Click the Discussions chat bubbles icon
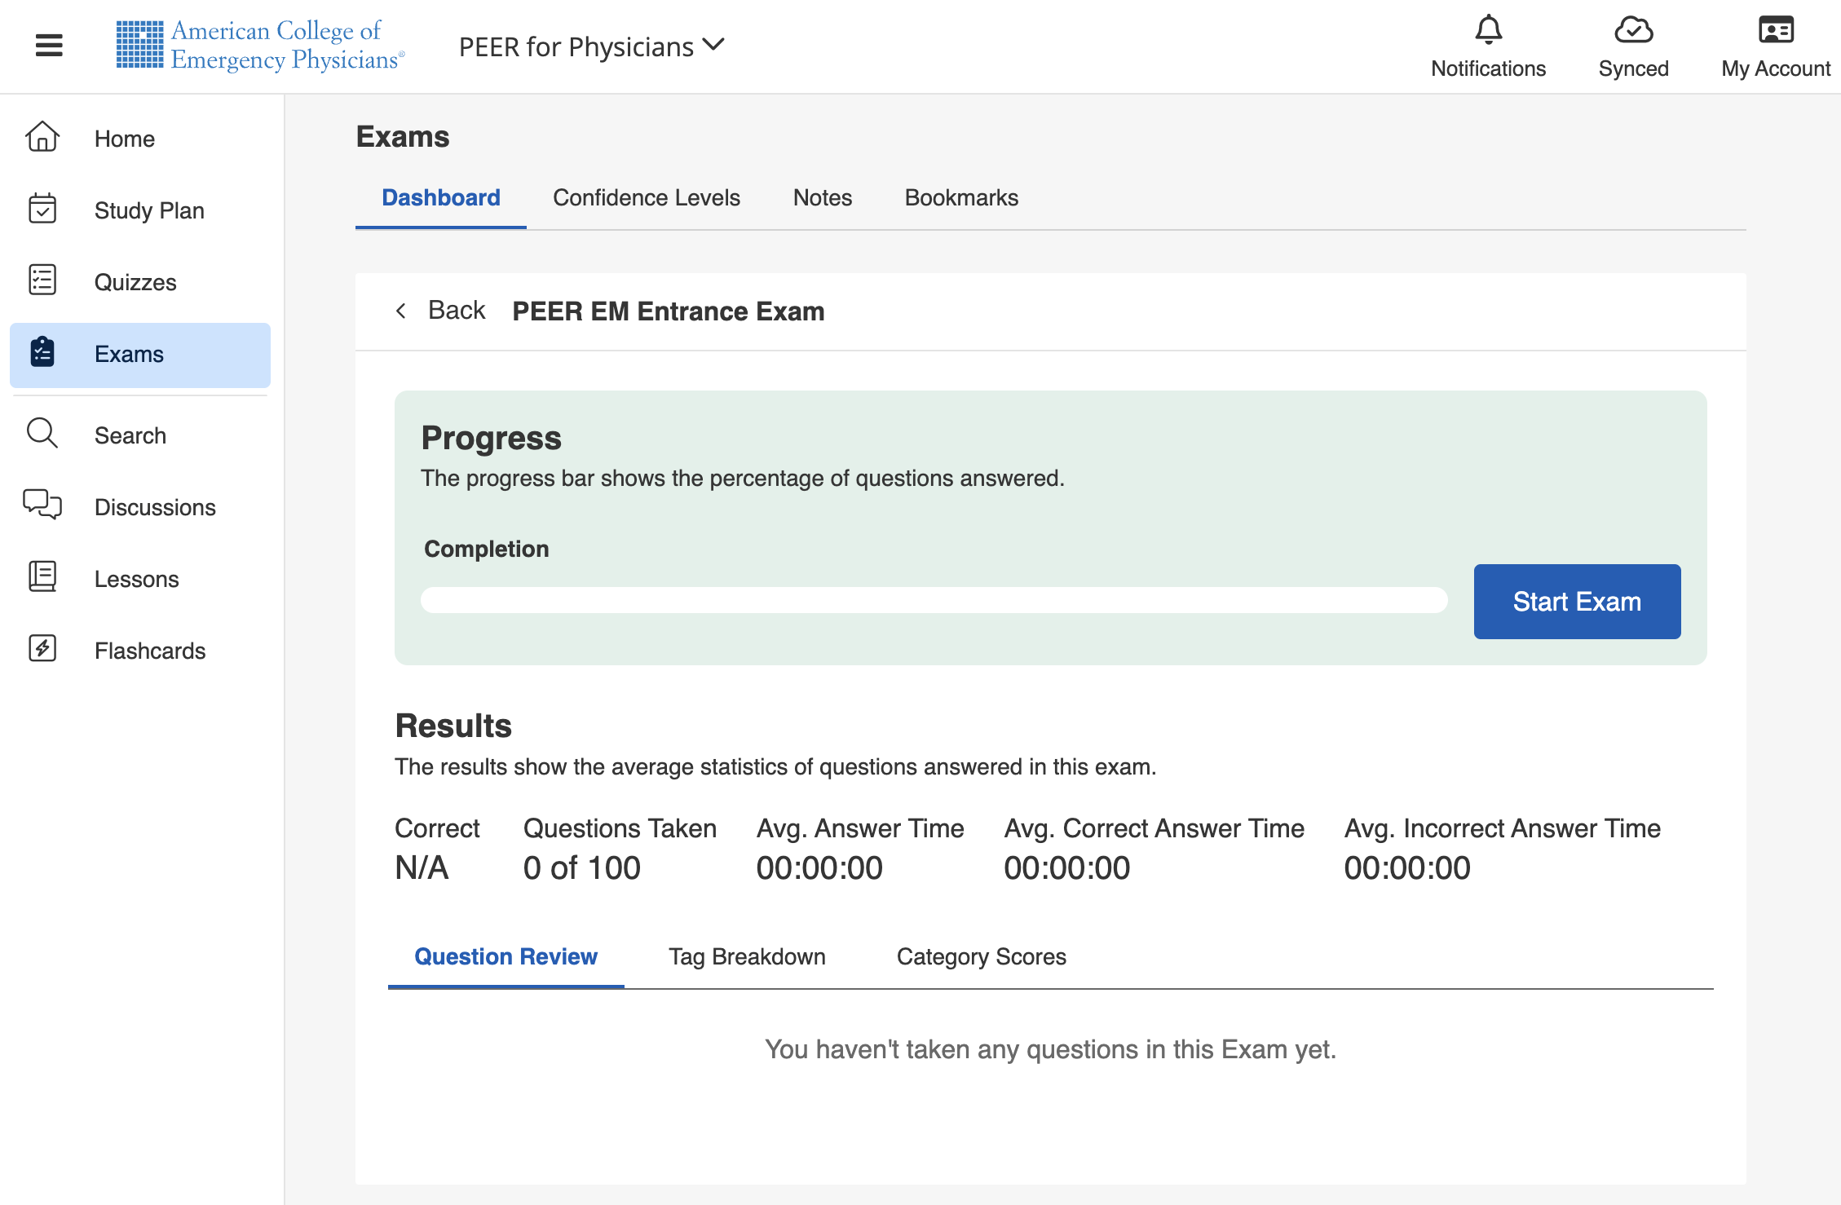This screenshot has width=1841, height=1205. 42,505
